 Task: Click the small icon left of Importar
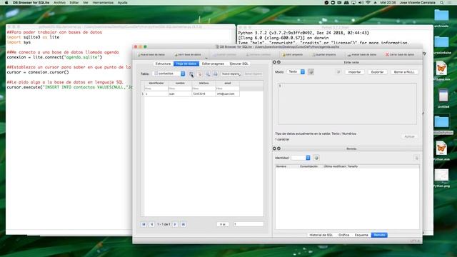pos(338,71)
